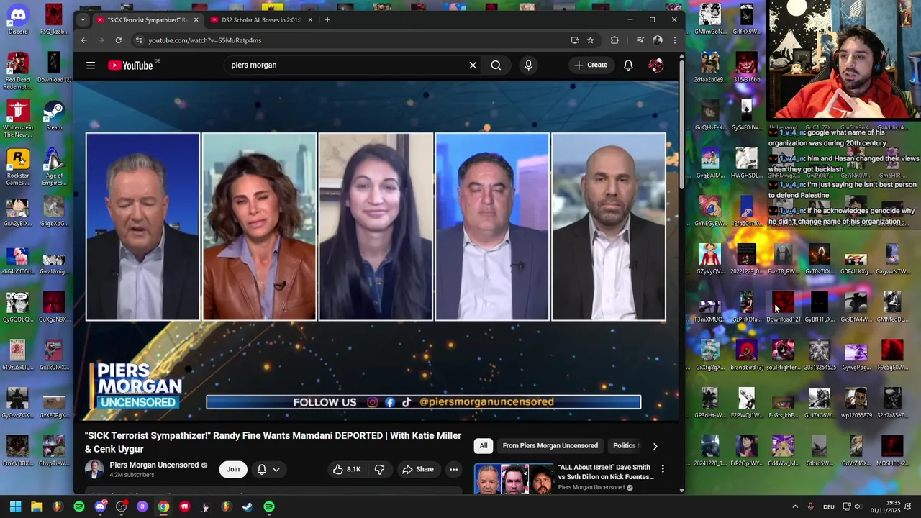The width and height of the screenshot is (921, 518).
Task: Click the video player area
Action: point(376,250)
